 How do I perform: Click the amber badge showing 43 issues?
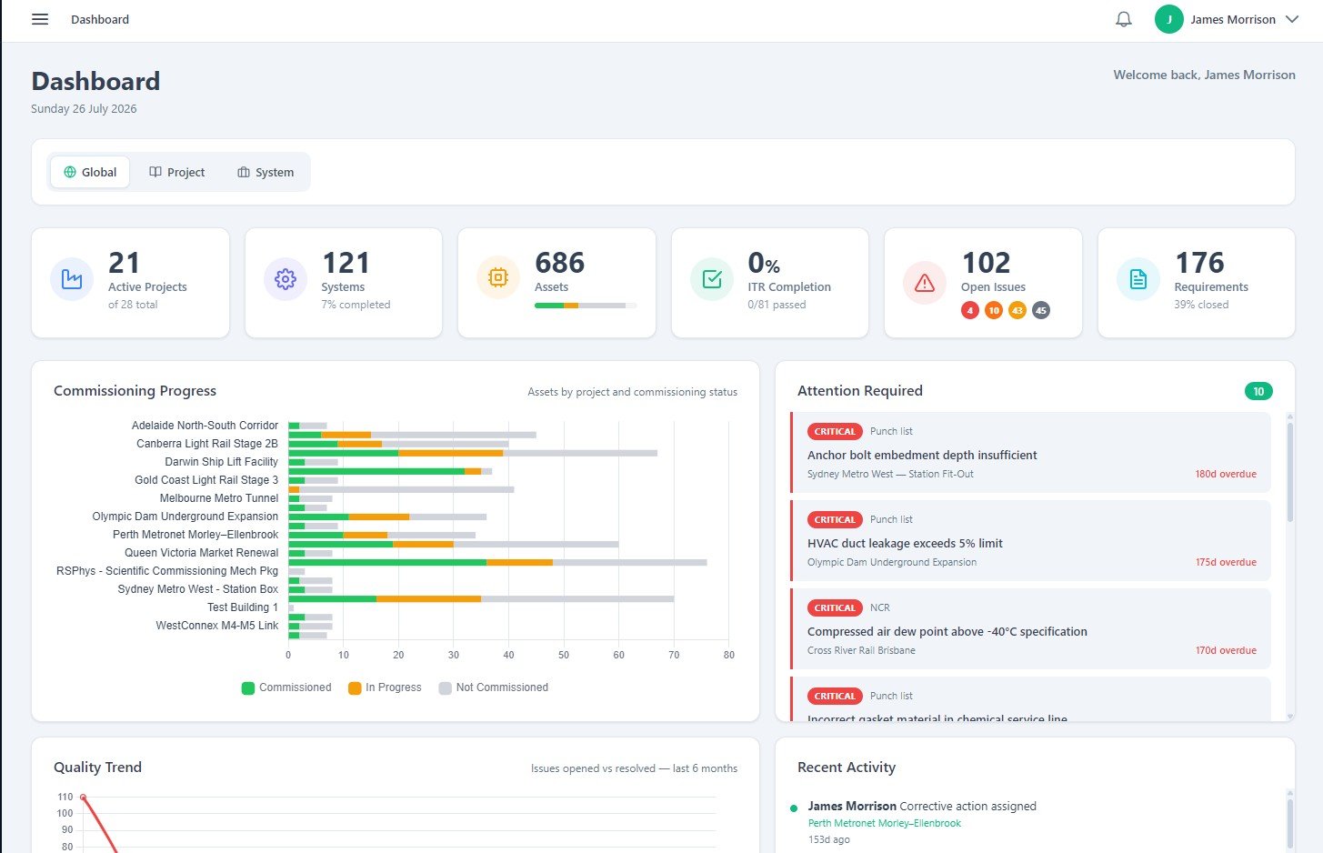[x=1017, y=310]
